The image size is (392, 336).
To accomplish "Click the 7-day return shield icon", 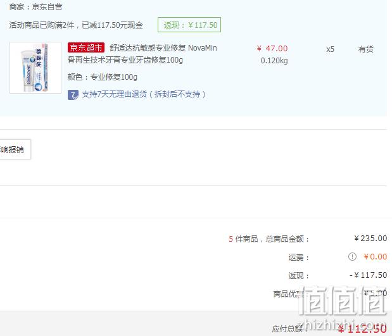I will 73,95.
